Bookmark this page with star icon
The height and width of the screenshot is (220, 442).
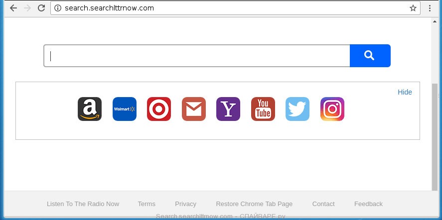413,8
